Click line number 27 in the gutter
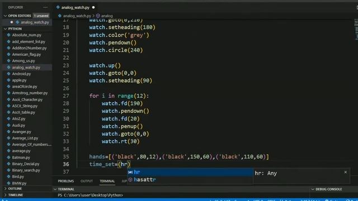Viewport: 358px width, 201px height. pyautogui.click(x=66, y=96)
